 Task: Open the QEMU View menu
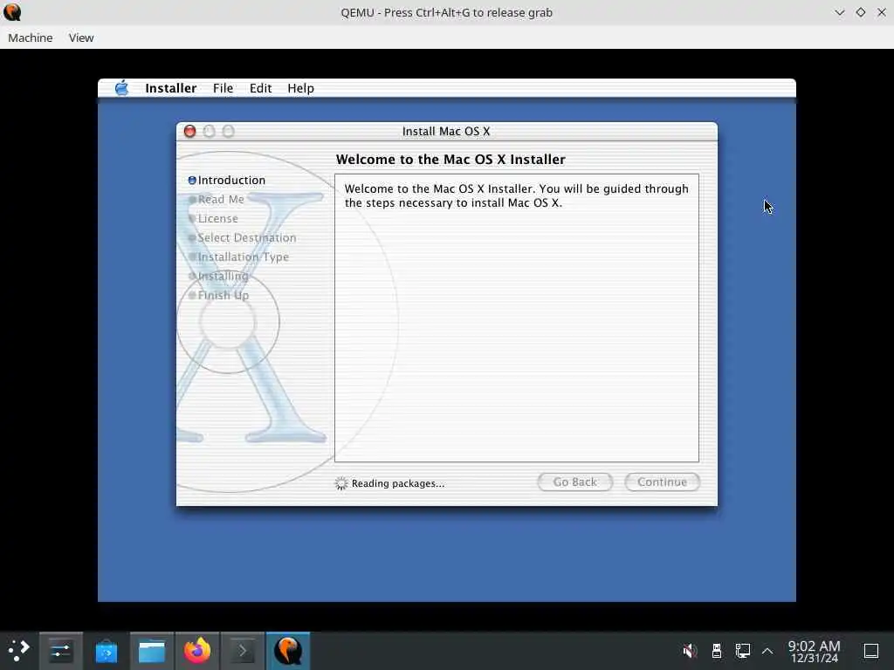[81, 38]
